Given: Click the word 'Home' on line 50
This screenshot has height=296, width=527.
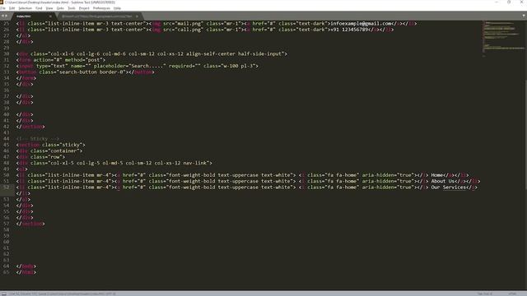Looking at the screenshot, I should pyautogui.click(x=437, y=175).
